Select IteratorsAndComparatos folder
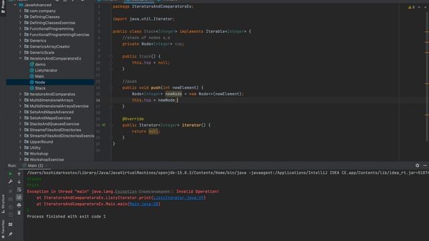The width and height of the screenshot is (429, 241). [52, 94]
